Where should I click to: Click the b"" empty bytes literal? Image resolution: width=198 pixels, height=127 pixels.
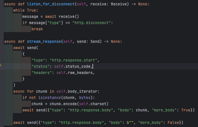pyautogui.click(x=130, y=122)
